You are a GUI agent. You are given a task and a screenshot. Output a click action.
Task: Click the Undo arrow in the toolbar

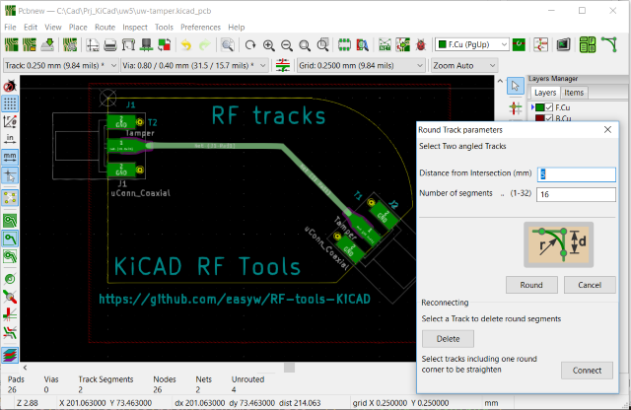point(187,45)
